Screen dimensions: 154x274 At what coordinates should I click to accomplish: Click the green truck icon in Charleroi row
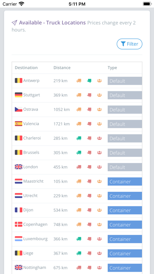click(x=79, y=138)
